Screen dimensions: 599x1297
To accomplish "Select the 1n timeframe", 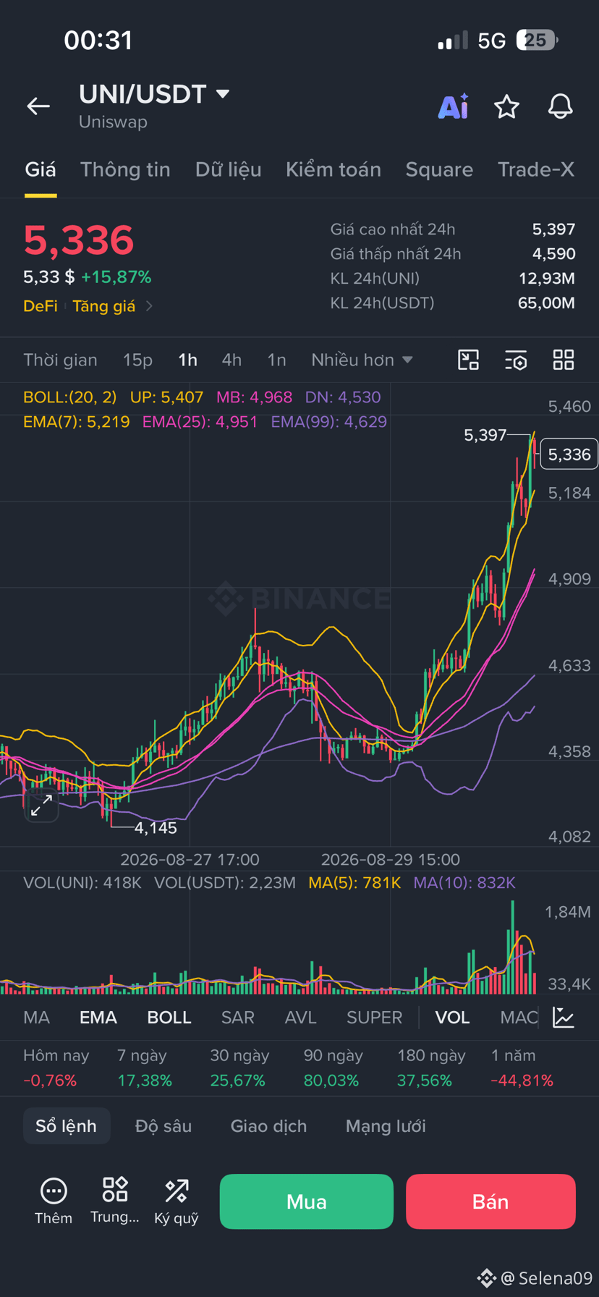I will point(276,360).
